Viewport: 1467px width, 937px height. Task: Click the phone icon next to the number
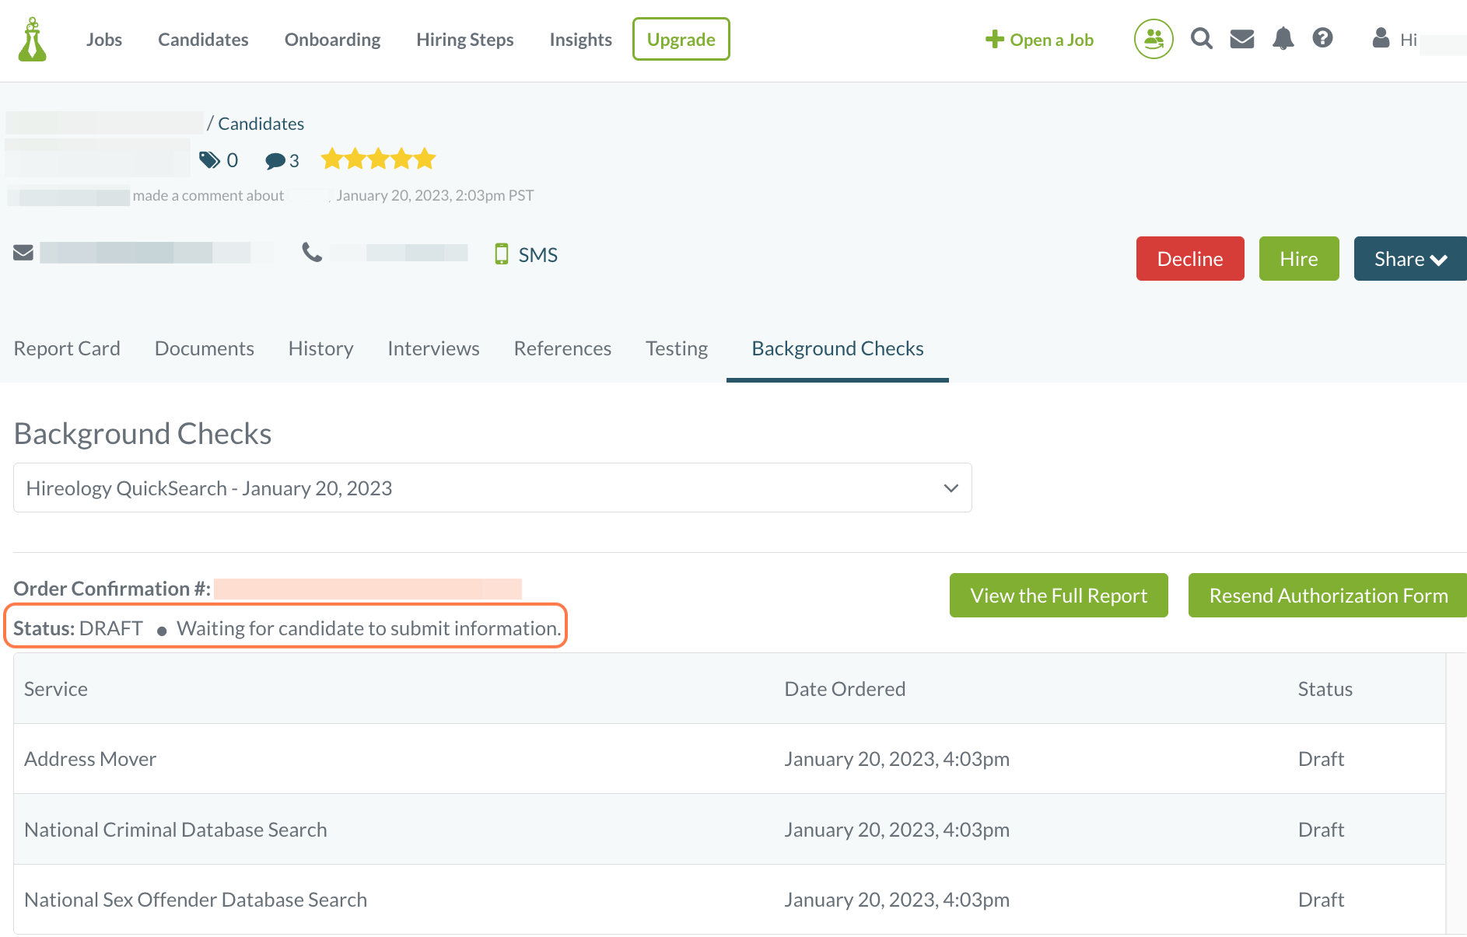312,252
